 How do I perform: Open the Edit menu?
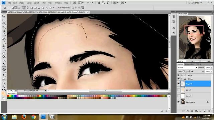click(x=15, y=3)
